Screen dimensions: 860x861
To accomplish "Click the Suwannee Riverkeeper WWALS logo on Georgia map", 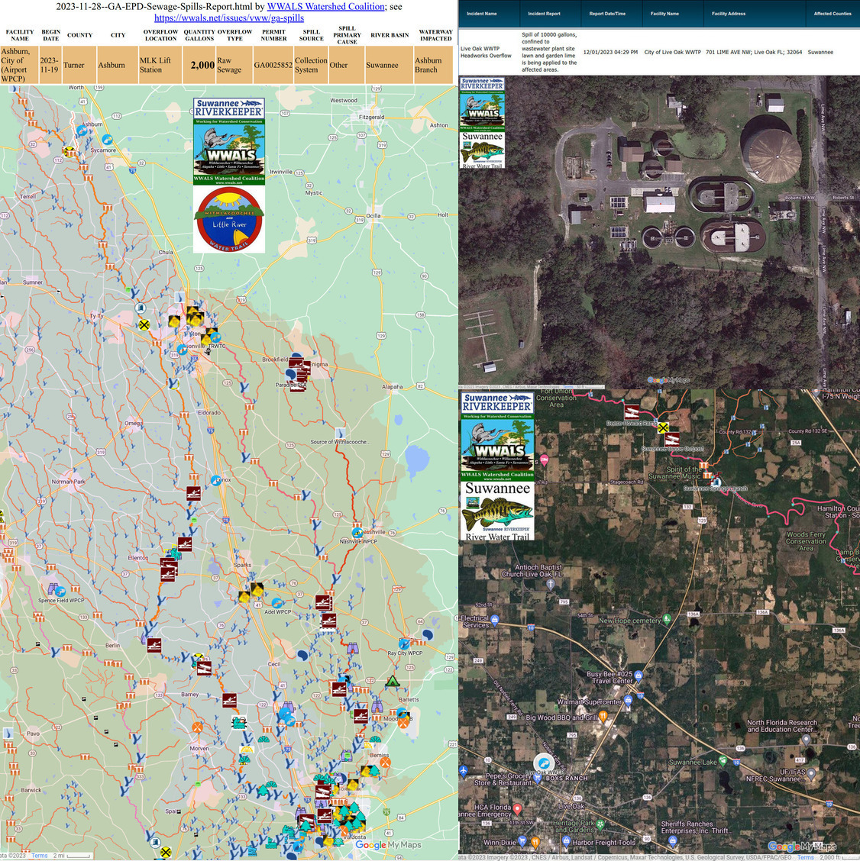I will pos(229,141).
